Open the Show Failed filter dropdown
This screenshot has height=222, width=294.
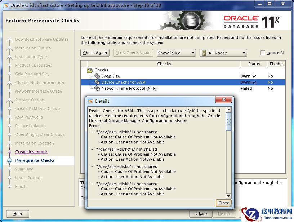click(176, 53)
